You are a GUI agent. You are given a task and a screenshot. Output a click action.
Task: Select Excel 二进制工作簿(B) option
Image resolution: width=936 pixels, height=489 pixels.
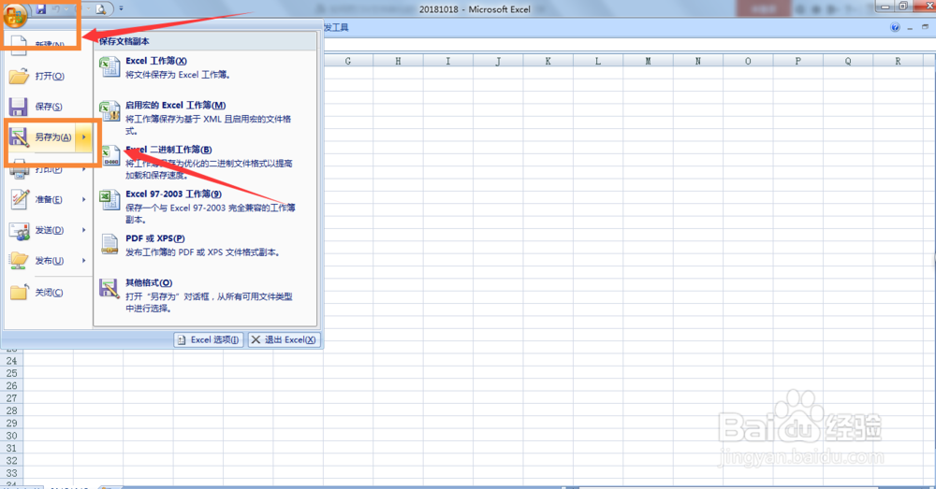click(206, 162)
